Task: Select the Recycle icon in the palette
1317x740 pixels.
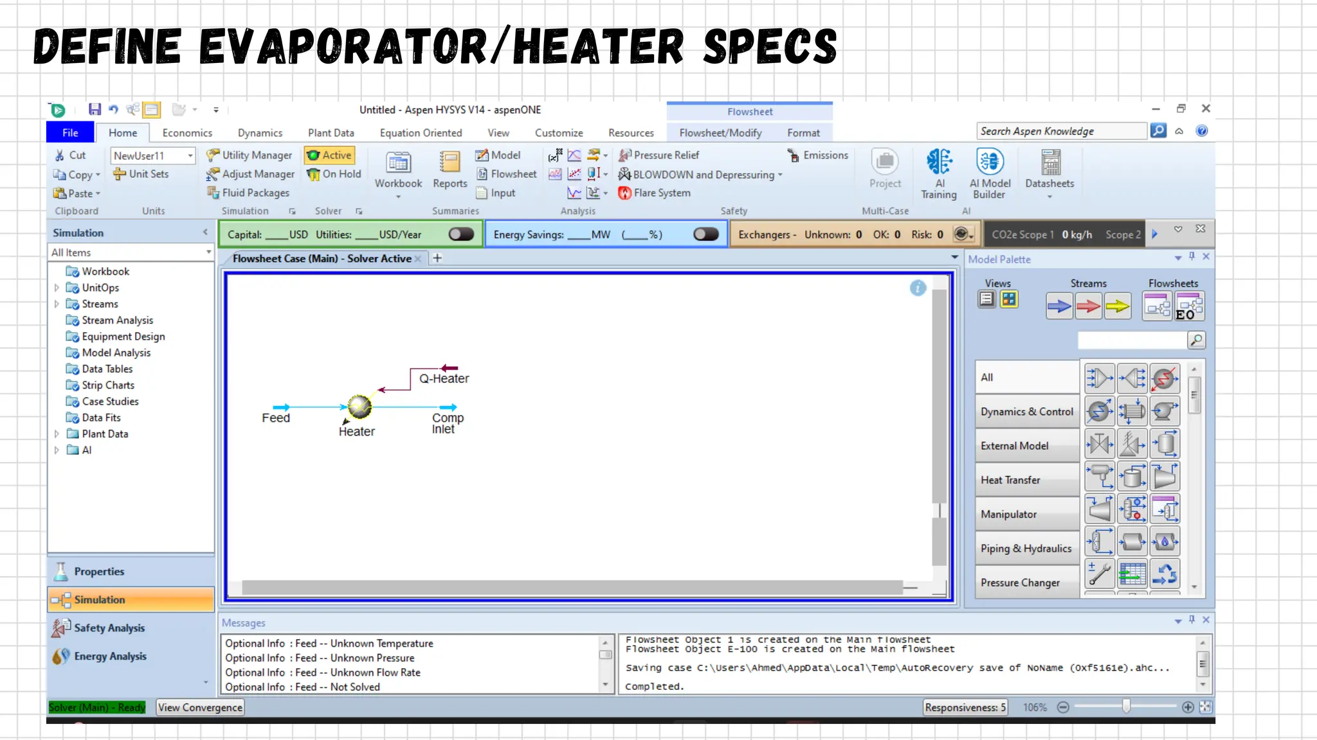Action: coord(1165,574)
